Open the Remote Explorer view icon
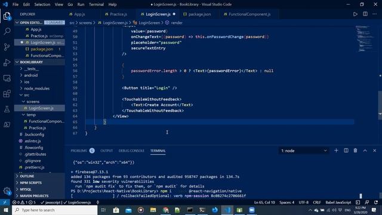This screenshot has width=382, height=215. pos(7,78)
